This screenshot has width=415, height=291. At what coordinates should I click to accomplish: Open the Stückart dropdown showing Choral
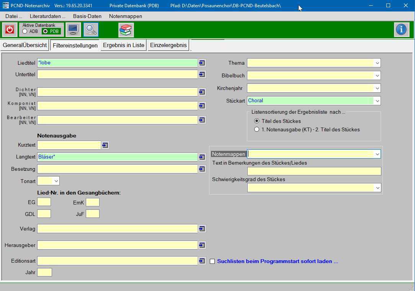[x=377, y=101]
